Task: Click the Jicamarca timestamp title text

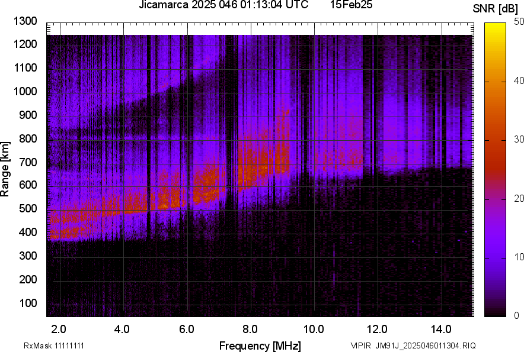Action: [x=223, y=5]
